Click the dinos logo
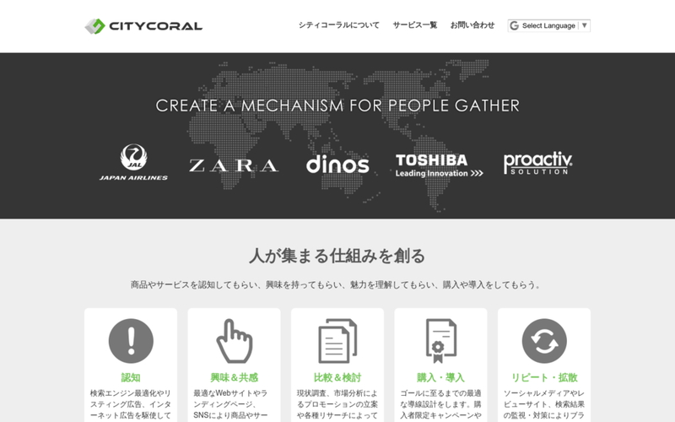The height and width of the screenshot is (422, 675). (337, 164)
